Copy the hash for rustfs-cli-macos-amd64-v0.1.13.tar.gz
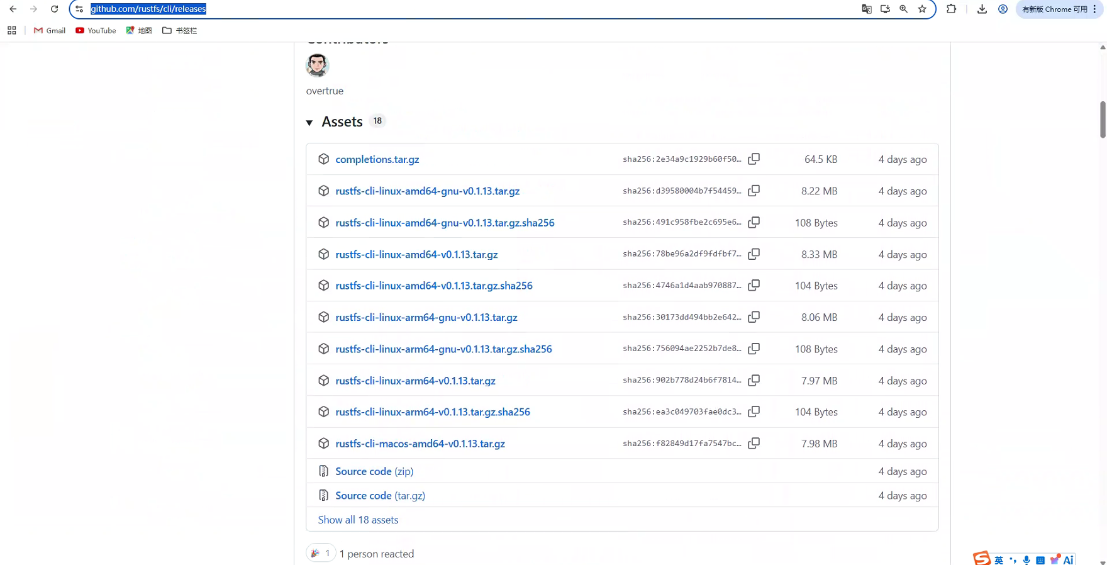 pos(754,444)
